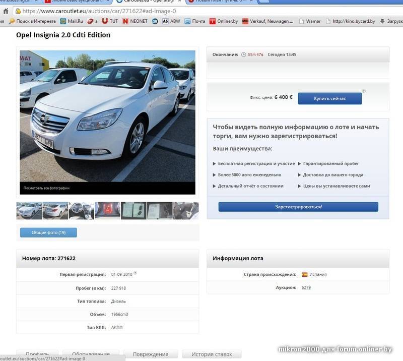Click 'Детальный отчёт о состоянии' advantage
The image size is (403, 361).
click(250, 186)
